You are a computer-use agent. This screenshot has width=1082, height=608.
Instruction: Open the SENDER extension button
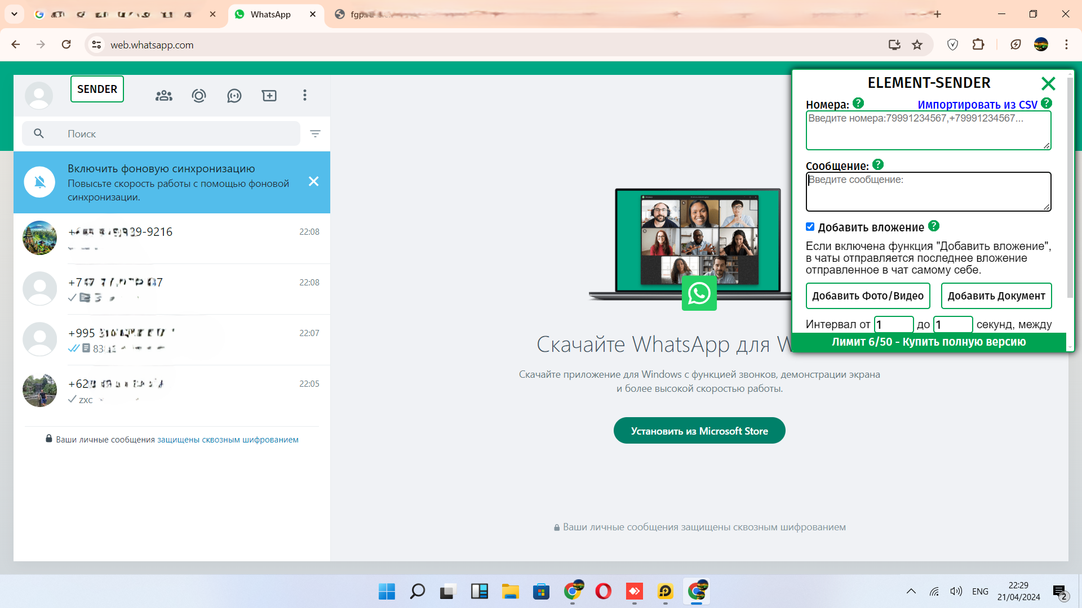click(x=97, y=89)
